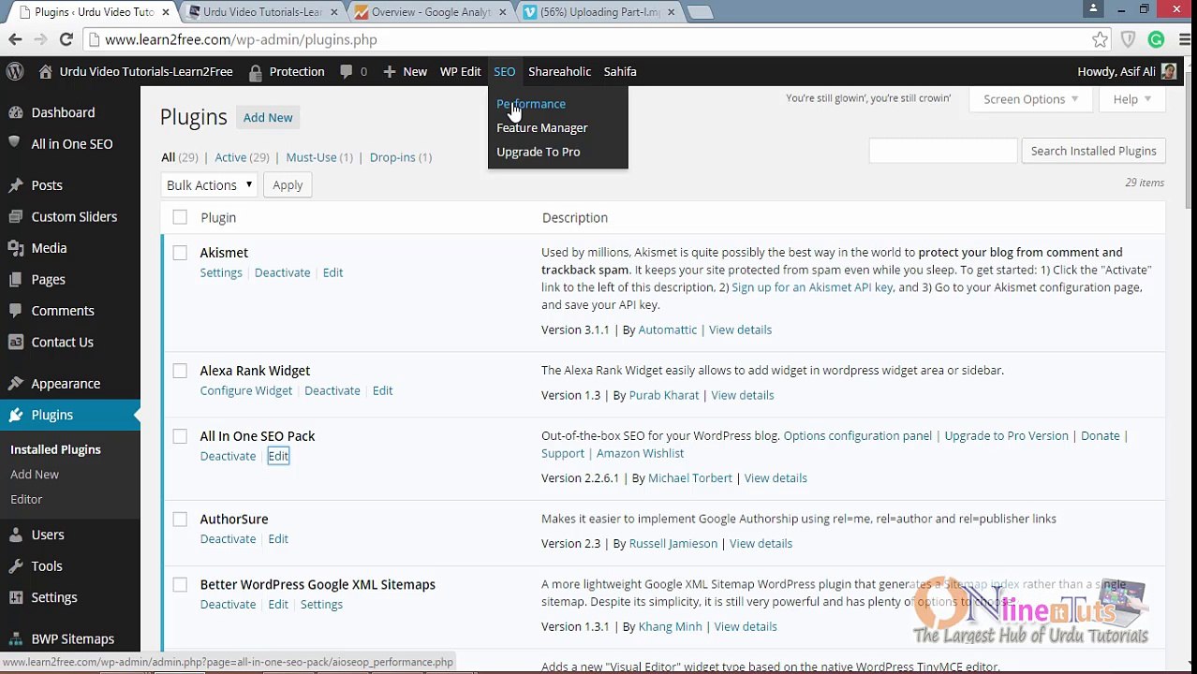1197x674 pixels.
Task: Bookmark page with star icon
Action: pos(1100,39)
